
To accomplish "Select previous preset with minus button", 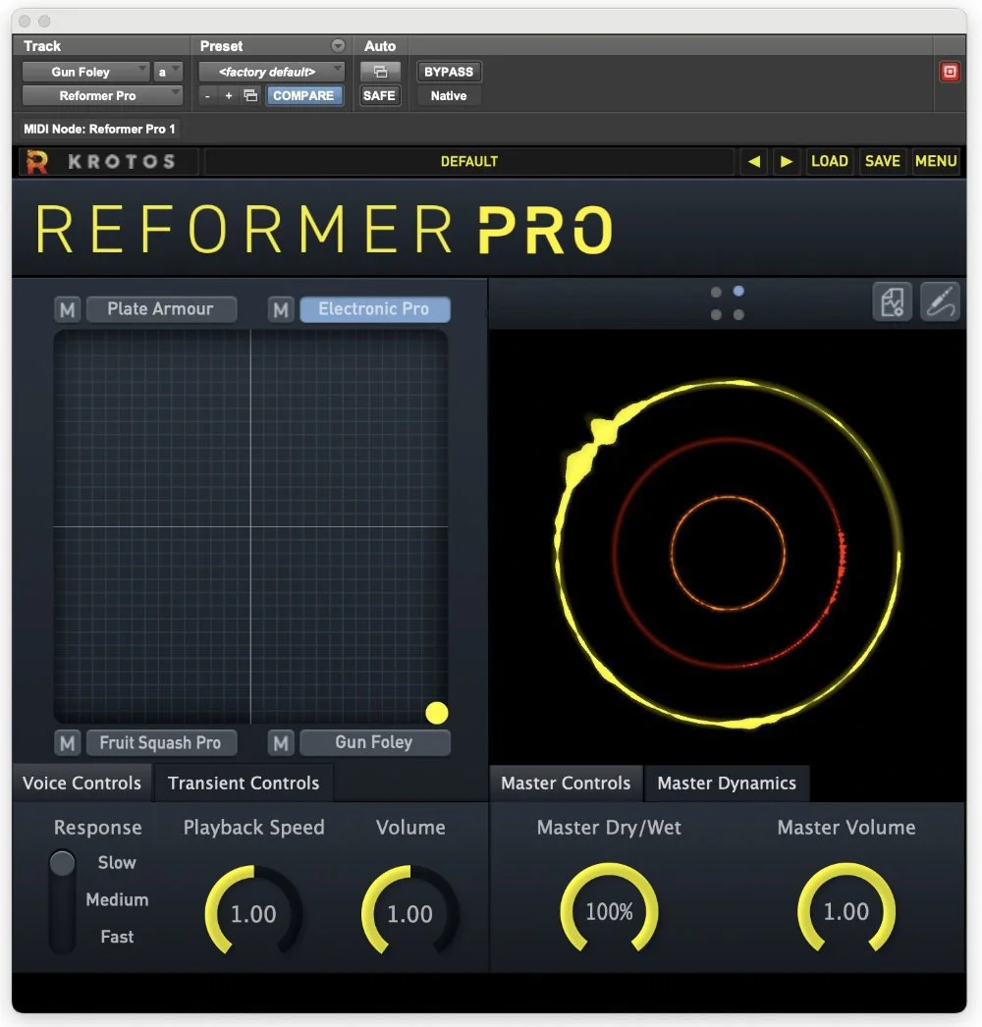I will tap(207, 95).
